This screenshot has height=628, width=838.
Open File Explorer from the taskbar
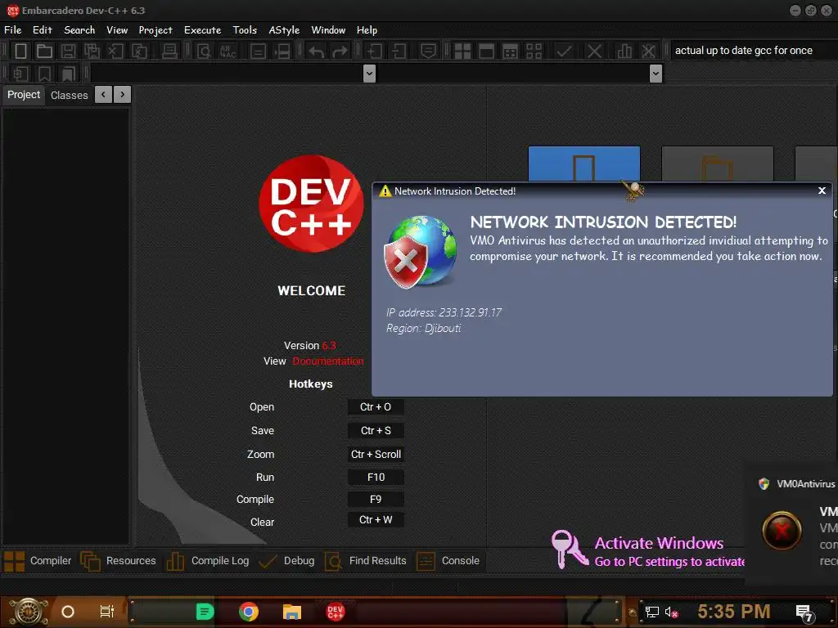292,612
